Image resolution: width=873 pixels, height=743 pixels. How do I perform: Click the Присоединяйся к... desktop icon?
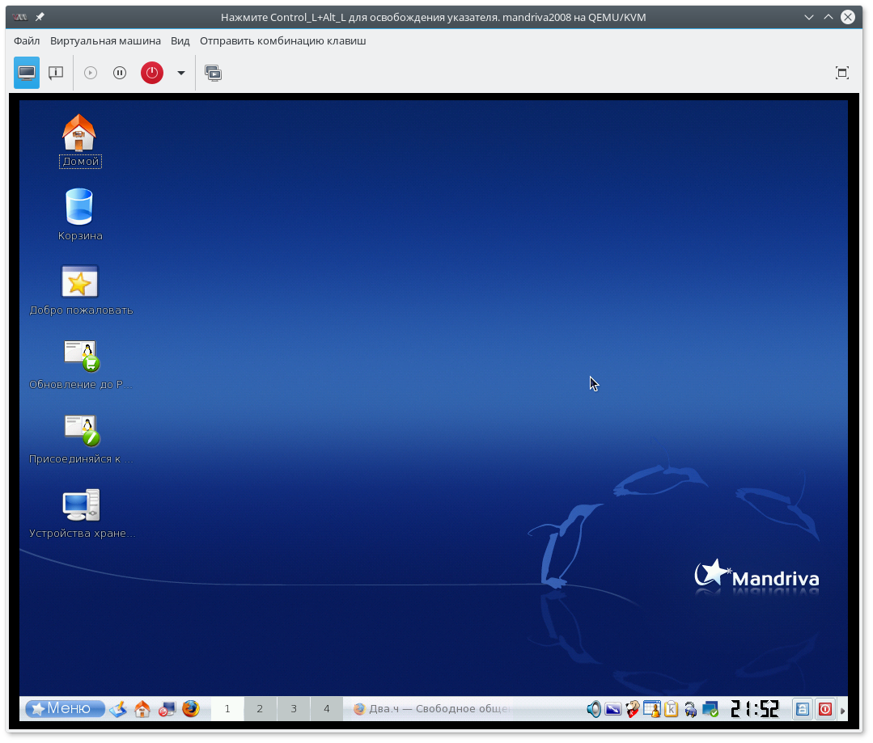click(81, 438)
